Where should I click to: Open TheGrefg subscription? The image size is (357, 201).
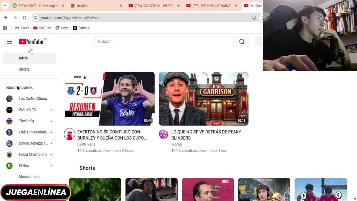point(30,121)
